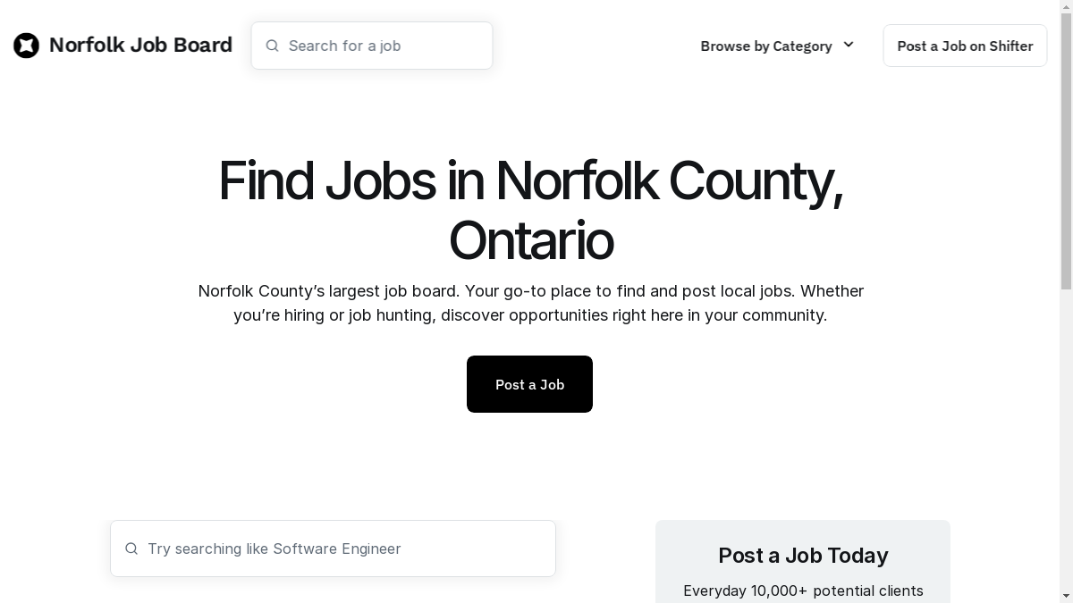The width and height of the screenshot is (1073, 603).
Task: Click the Norfolk Job Board logo icon
Action: point(26,46)
